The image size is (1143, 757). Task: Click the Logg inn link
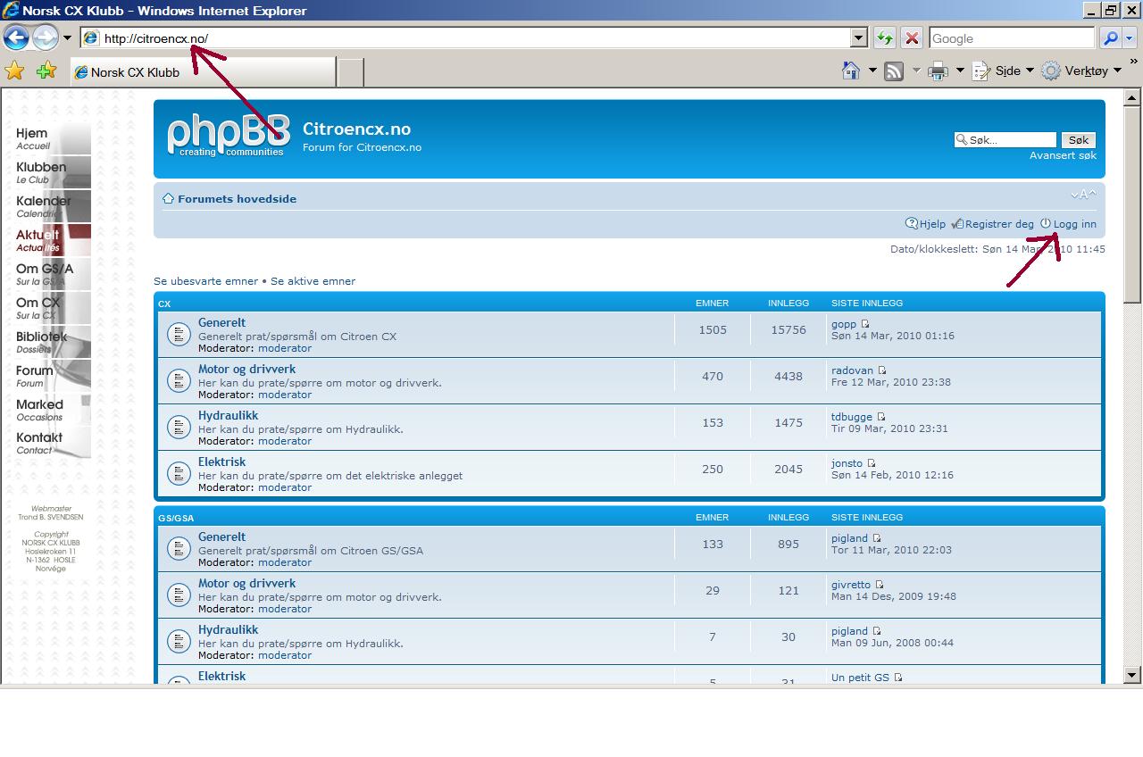pyautogui.click(x=1075, y=224)
